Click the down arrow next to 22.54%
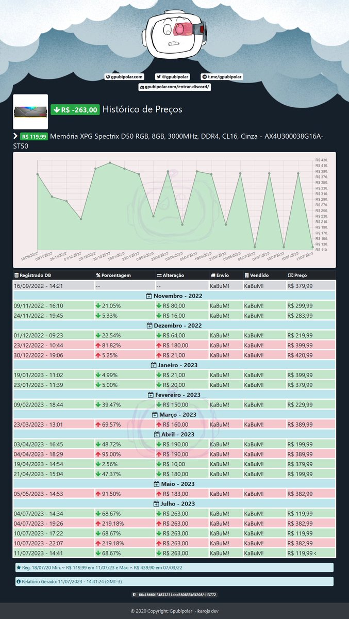 pos(98,335)
